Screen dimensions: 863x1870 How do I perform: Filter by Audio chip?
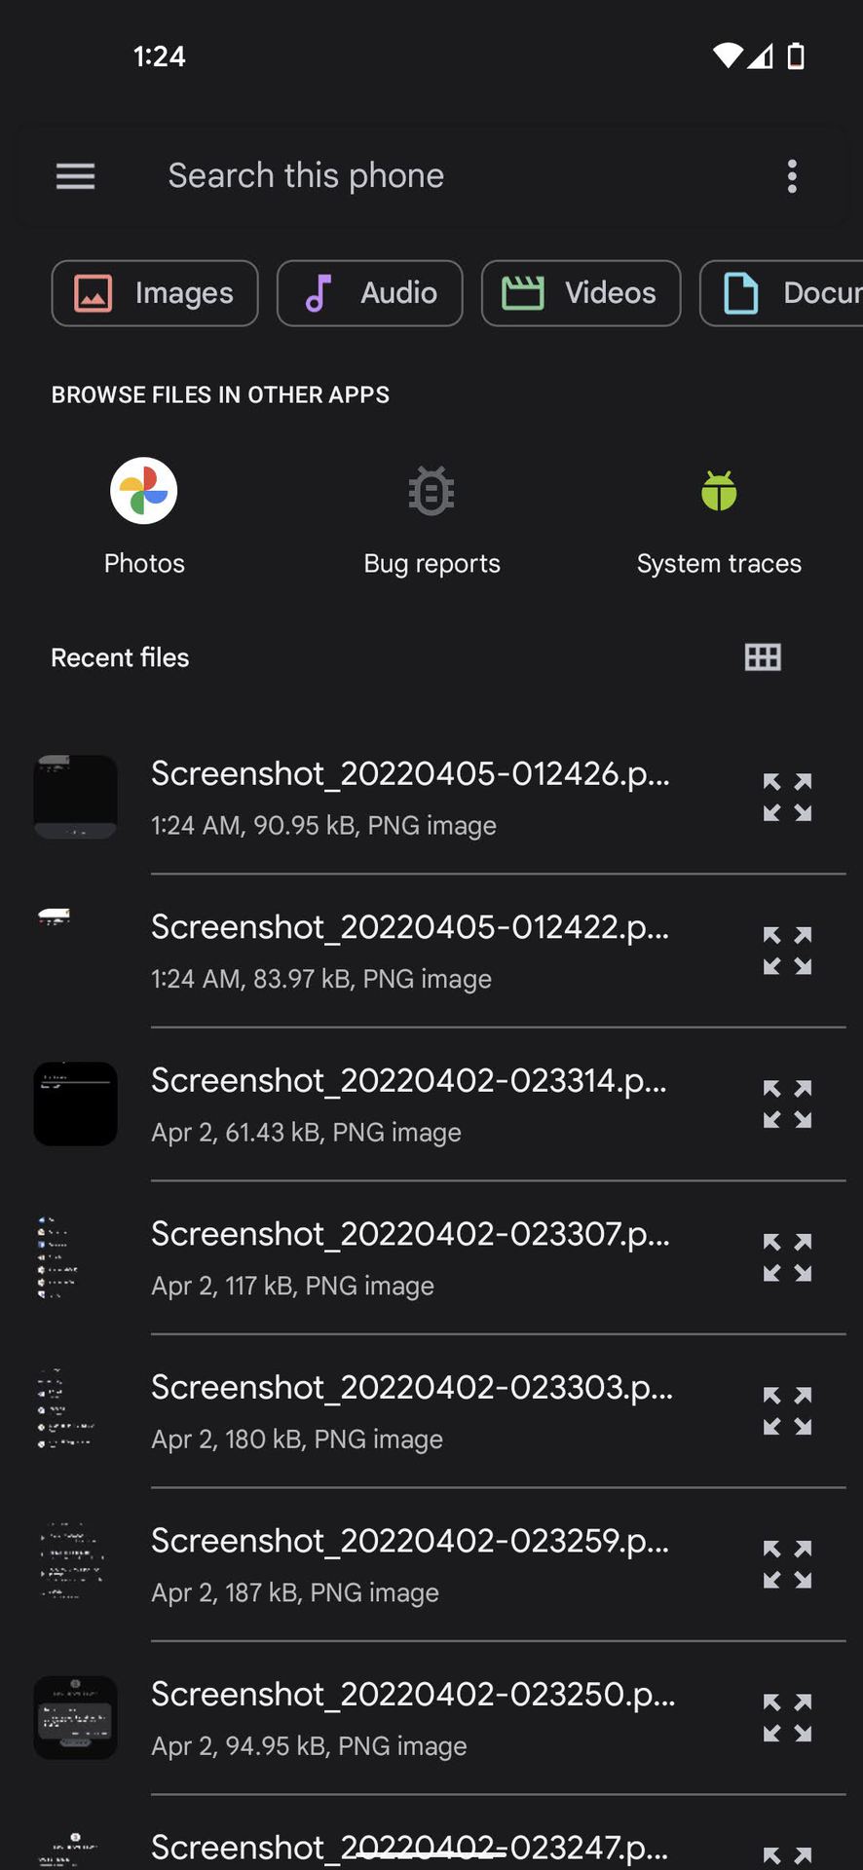370,293
